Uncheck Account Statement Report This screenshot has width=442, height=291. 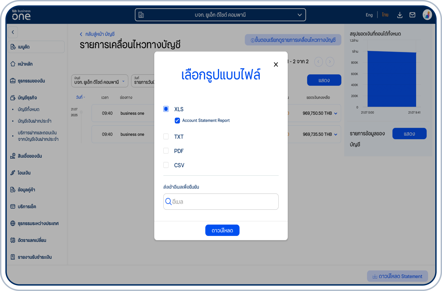(x=177, y=120)
